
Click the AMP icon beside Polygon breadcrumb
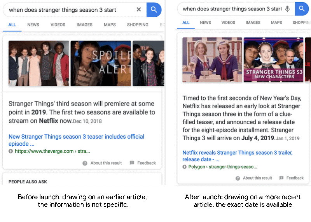[x=184, y=167]
